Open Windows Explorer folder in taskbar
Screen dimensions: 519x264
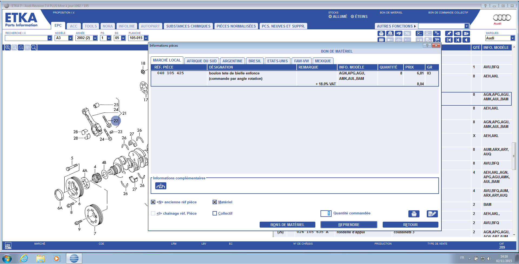pyautogui.click(x=41, y=258)
